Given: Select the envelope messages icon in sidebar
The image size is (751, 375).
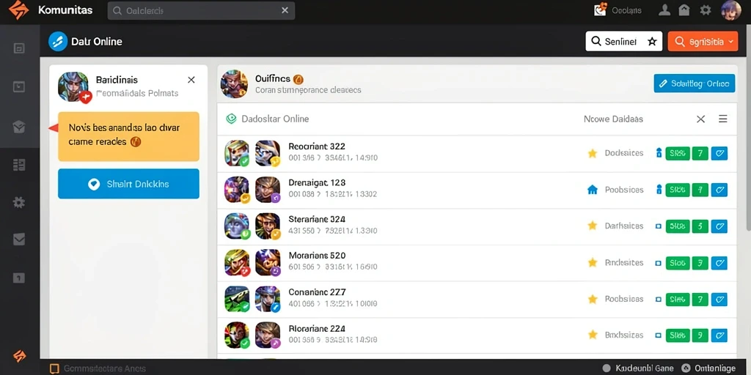Looking at the screenshot, I should click(x=19, y=240).
